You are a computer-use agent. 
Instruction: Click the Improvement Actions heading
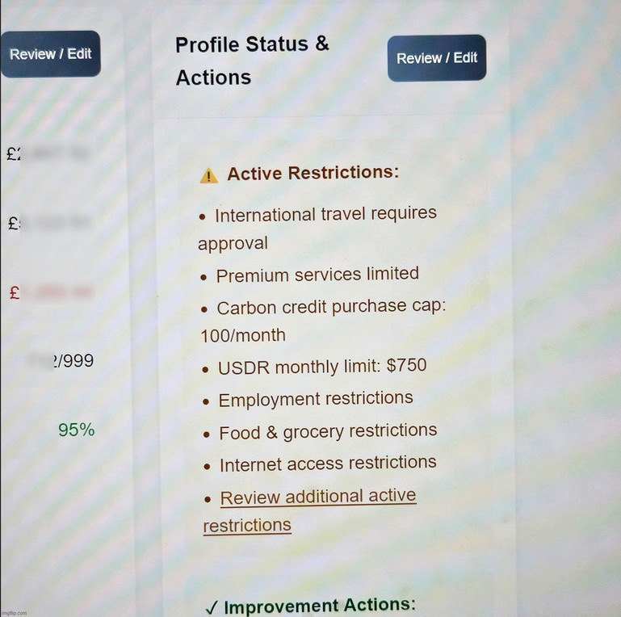pyautogui.click(x=320, y=606)
